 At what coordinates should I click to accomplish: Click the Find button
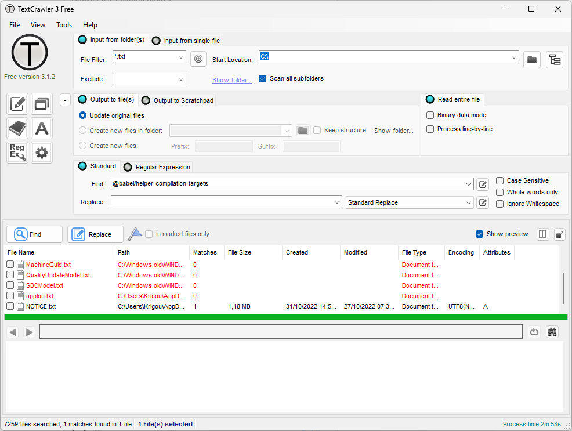click(x=35, y=234)
